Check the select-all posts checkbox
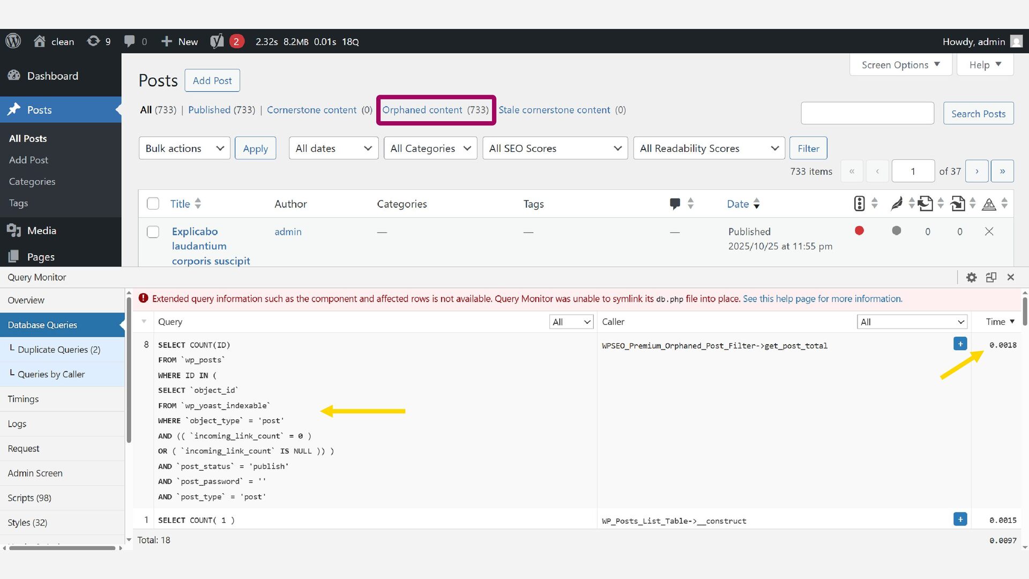Screen dimensions: 1029x579 coord(153,204)
